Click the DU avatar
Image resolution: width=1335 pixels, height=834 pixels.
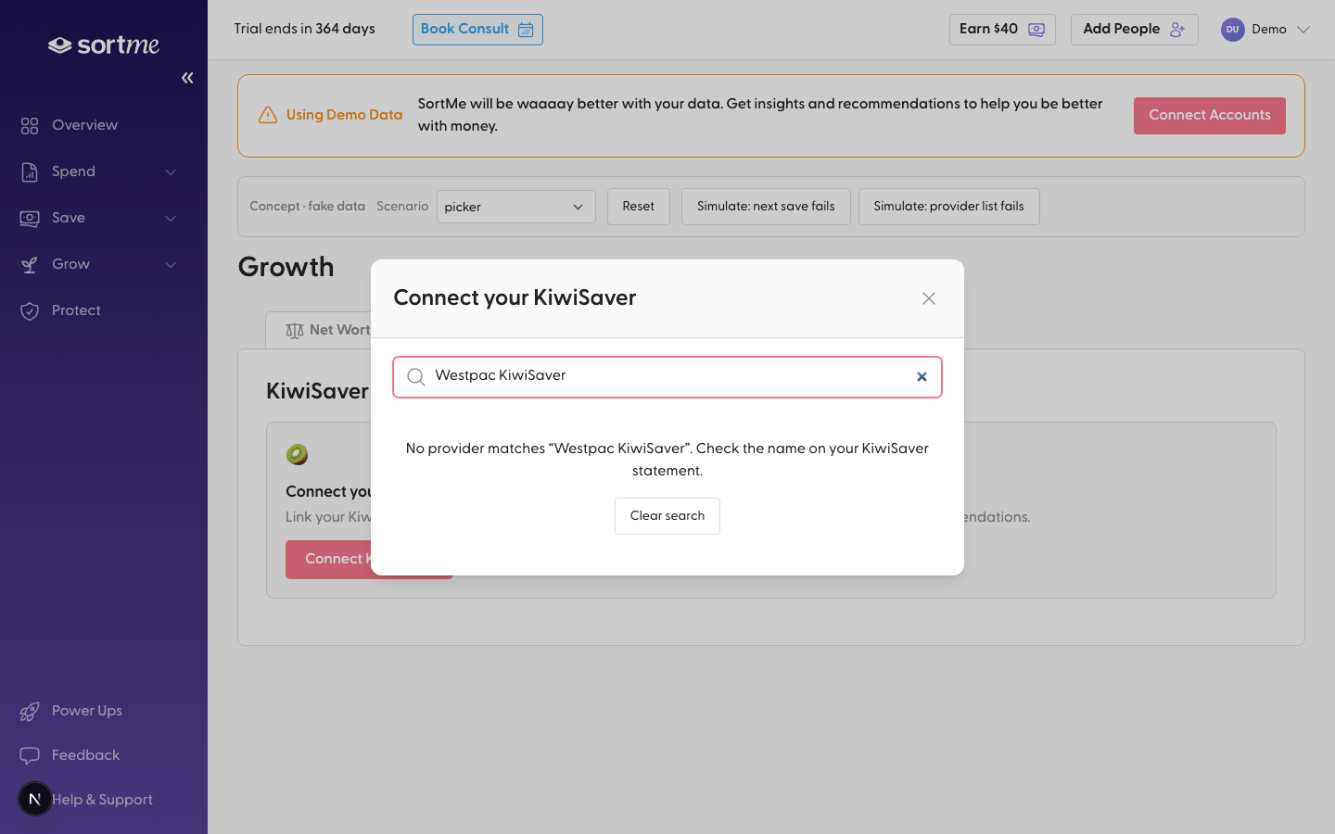coord(1232,30)
